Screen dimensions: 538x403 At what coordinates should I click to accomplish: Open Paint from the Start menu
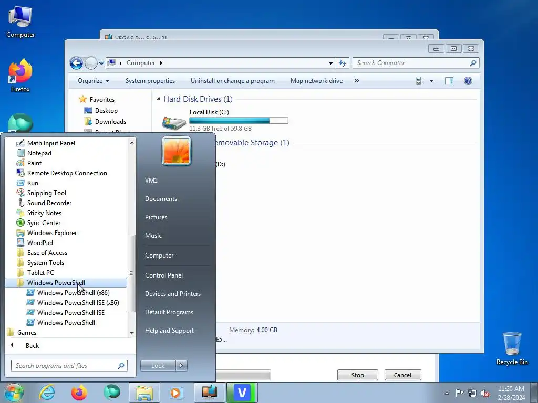pyautogui.click(x=34, y=163)
